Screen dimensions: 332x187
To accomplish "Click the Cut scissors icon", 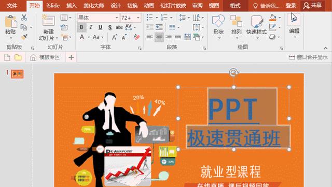I will (24, 18).
